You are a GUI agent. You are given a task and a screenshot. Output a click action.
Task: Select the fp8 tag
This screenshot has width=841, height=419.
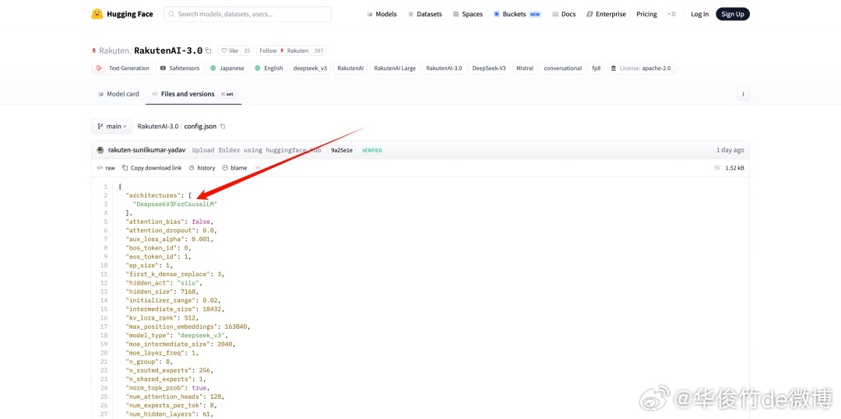pos(596,68)
